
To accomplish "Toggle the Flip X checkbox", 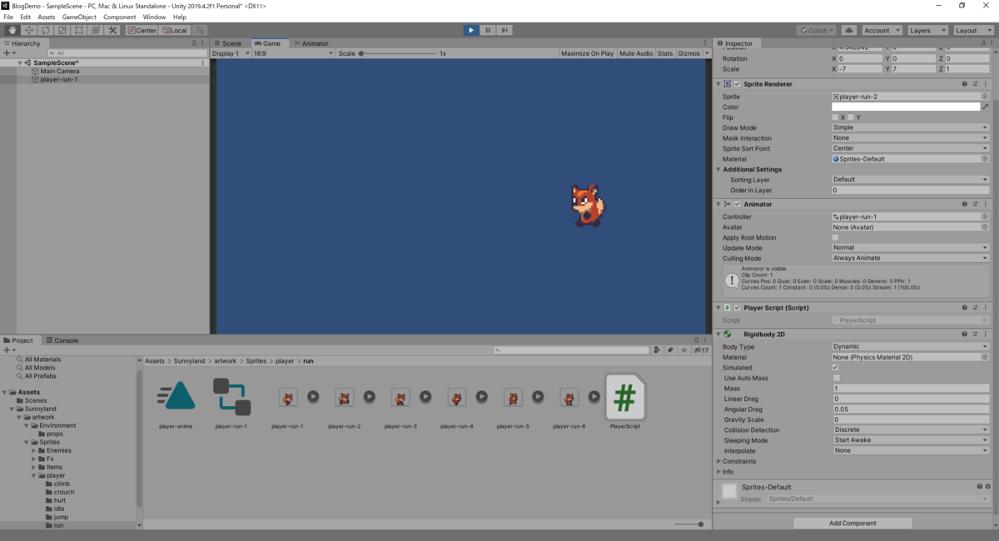I will (x=835, y=117).
